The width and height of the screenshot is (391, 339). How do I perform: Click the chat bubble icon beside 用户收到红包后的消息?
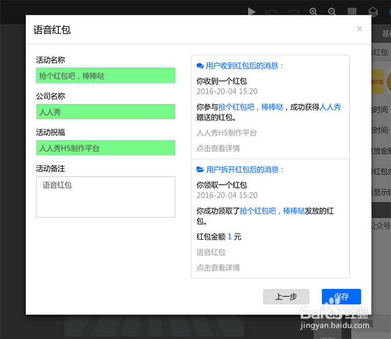200,66
